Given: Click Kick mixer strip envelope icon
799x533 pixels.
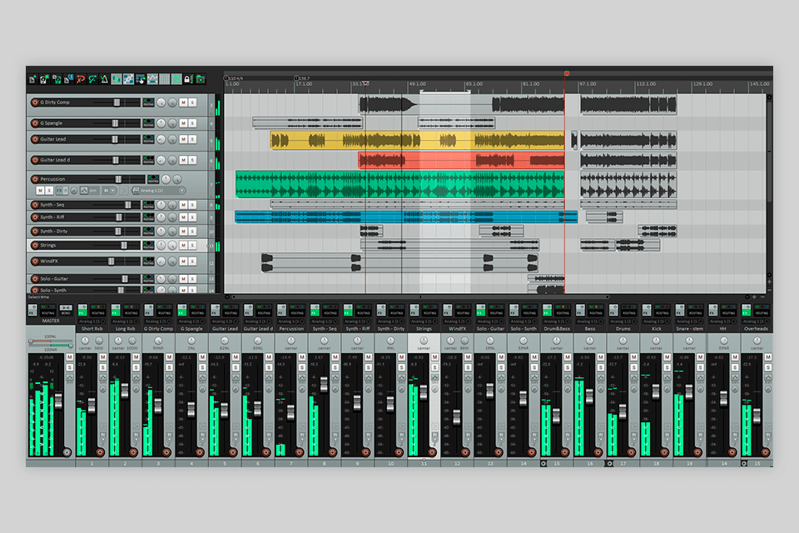Looking at the screenshot, I should click(x=667, y=378).
